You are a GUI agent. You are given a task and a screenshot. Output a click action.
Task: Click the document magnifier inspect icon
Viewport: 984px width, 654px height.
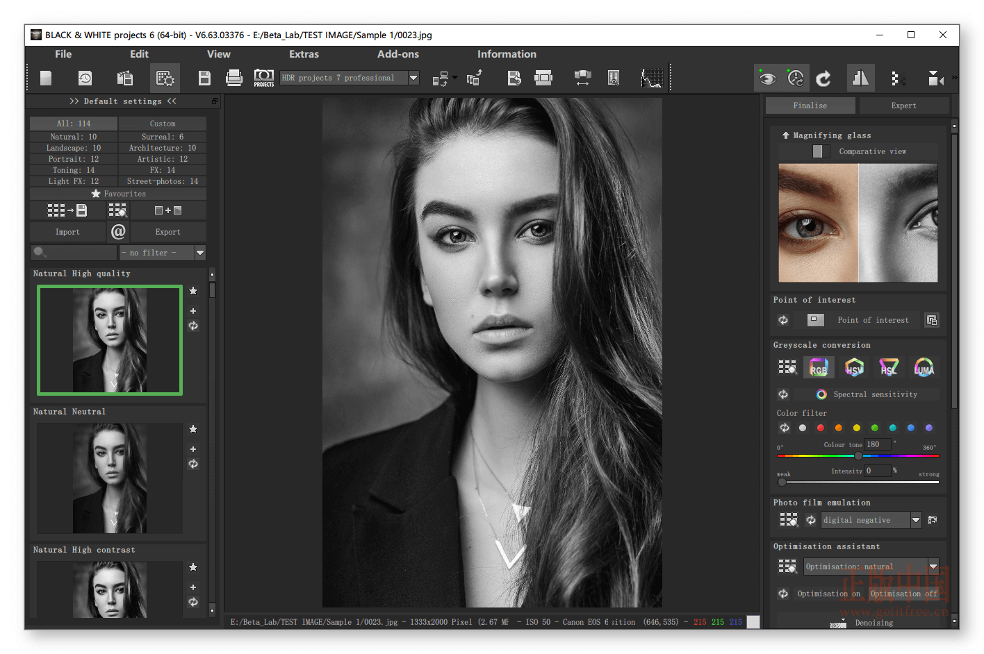[614, 78]
